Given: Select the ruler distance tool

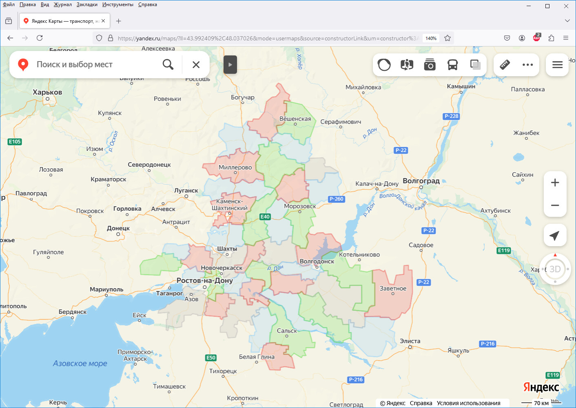Looking at the screenshot, I should click(505, 65).
